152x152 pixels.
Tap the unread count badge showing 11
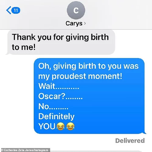tap(16, 10)
